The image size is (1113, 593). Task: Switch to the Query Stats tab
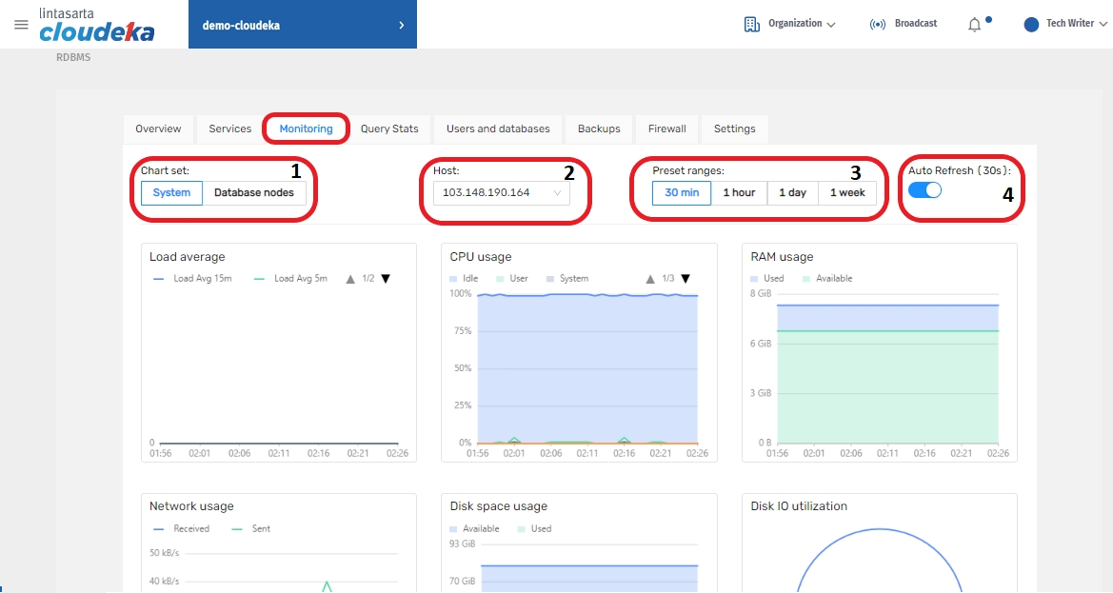pos(389,128)
